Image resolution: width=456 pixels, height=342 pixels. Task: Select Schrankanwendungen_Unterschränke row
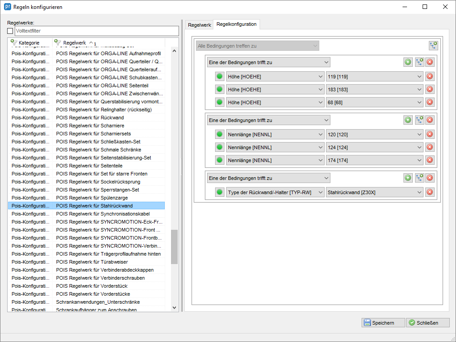point(86,302)
